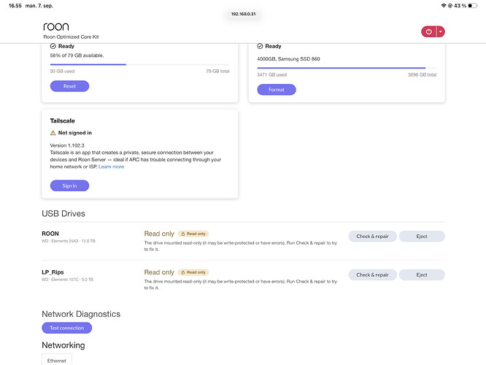Click the Roon logo
This screenshot has width=486, height=365.
[56, 27]
